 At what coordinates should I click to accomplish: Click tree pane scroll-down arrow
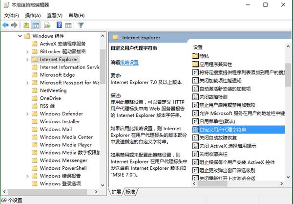coord(103,185)
